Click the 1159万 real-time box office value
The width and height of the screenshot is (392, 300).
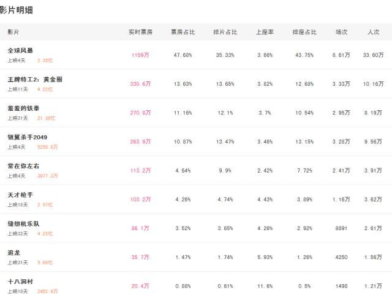click(x=140, y=55)
